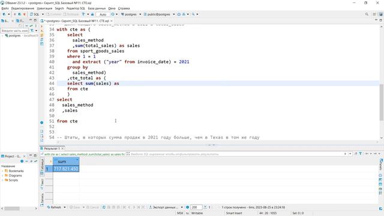Click the result custom filter funnel icon
The width and height of the screenshot is (384, 216).
pos(361,154)
